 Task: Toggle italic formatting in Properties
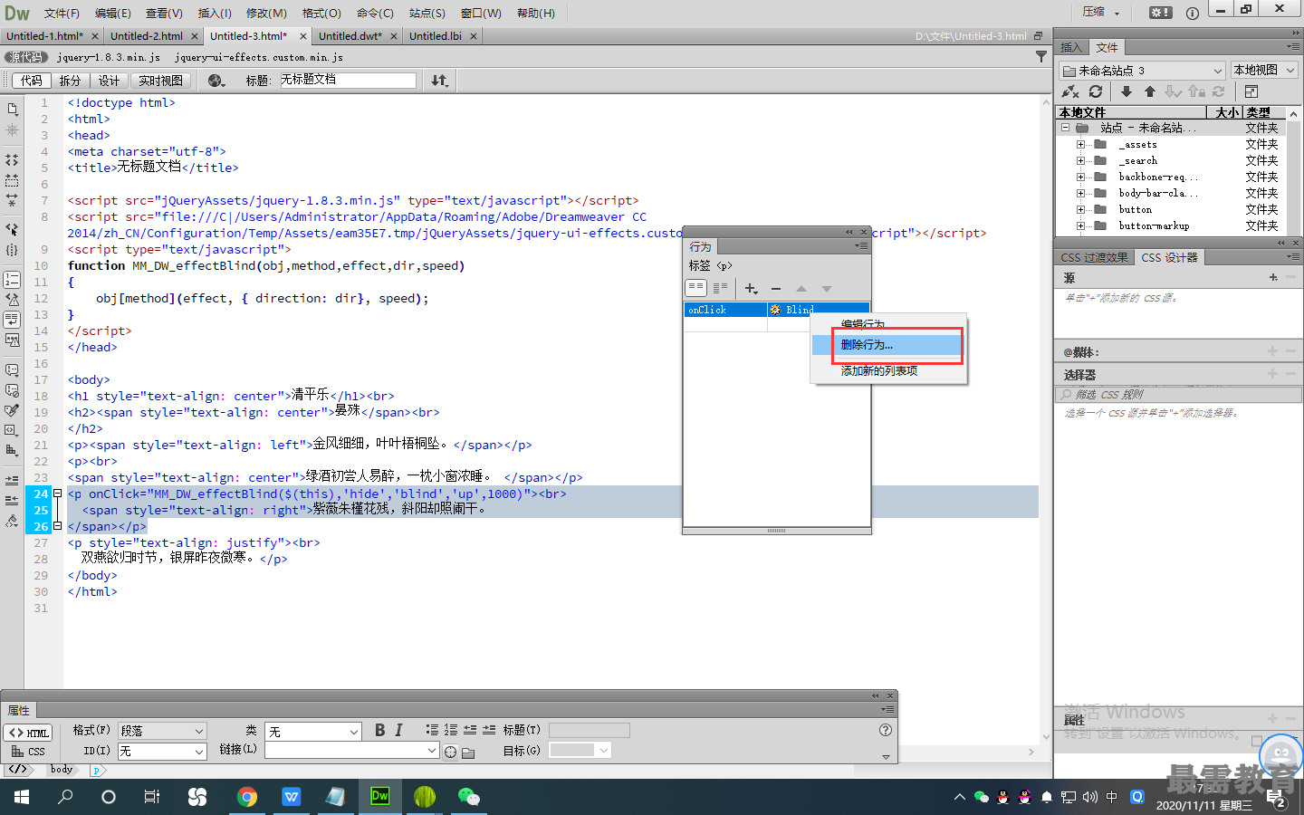tap(398, 730)
